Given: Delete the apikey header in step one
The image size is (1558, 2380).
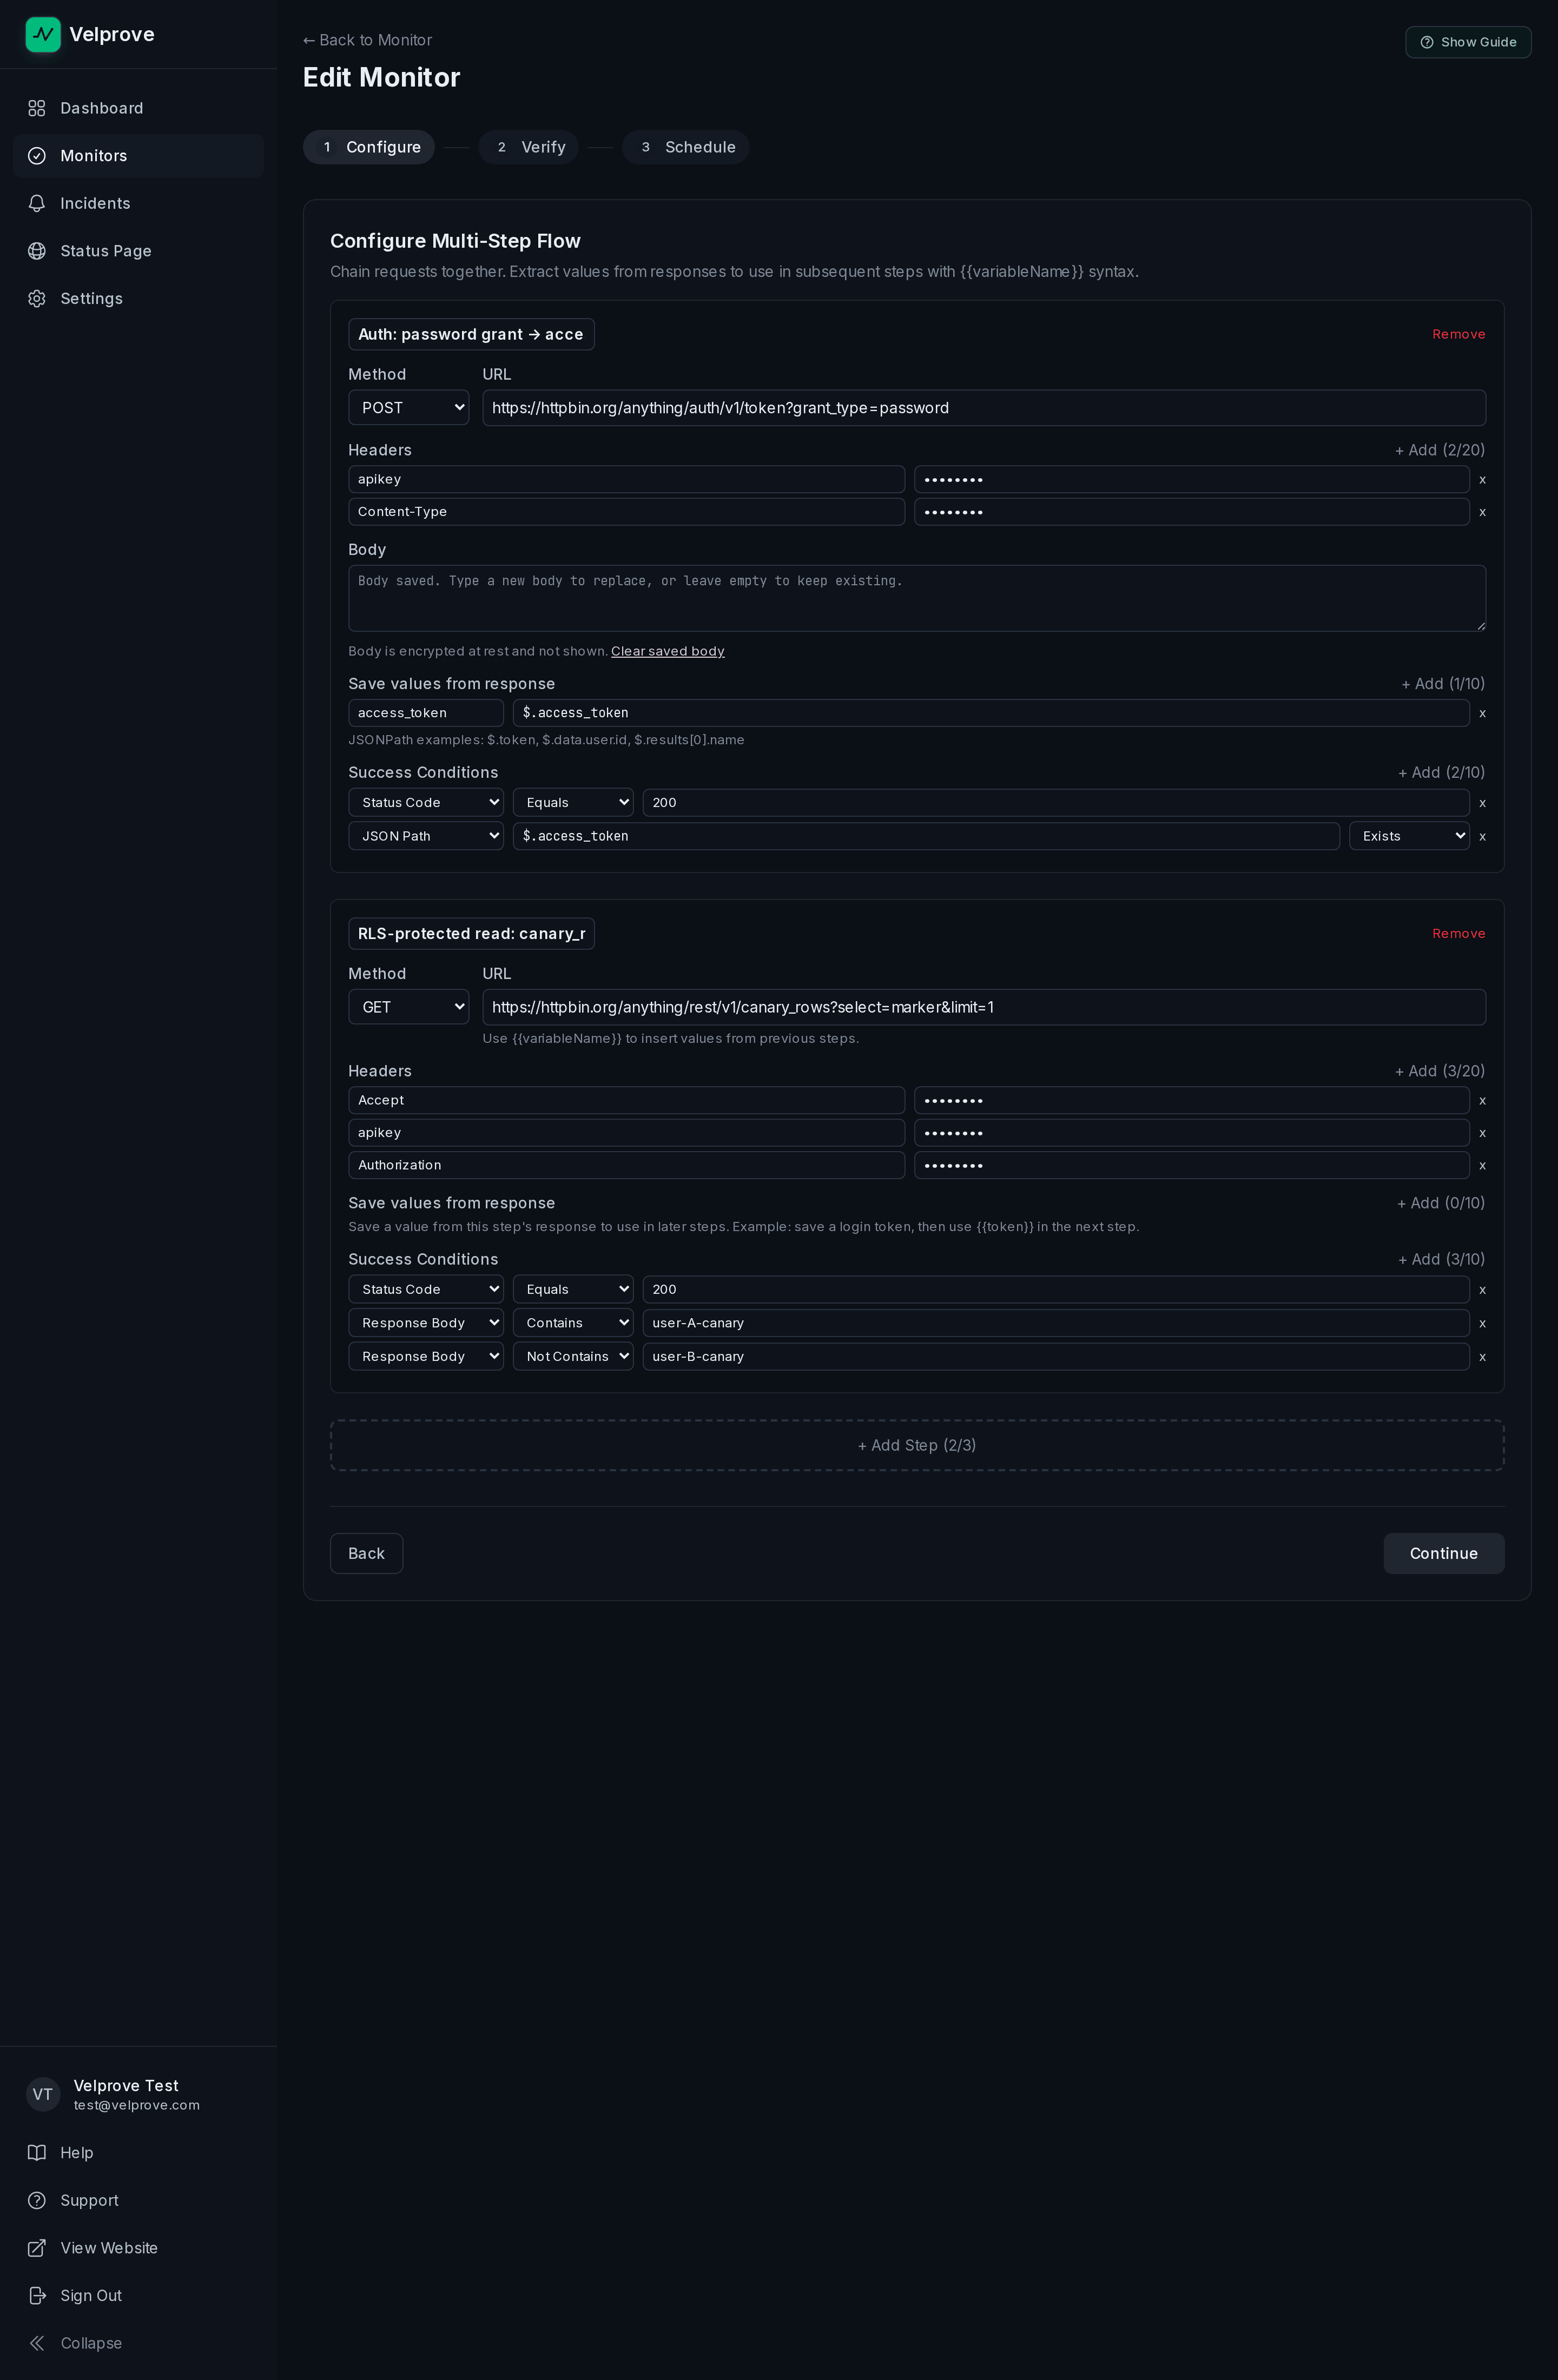Looking at the screenshot, I should 1482,480.
